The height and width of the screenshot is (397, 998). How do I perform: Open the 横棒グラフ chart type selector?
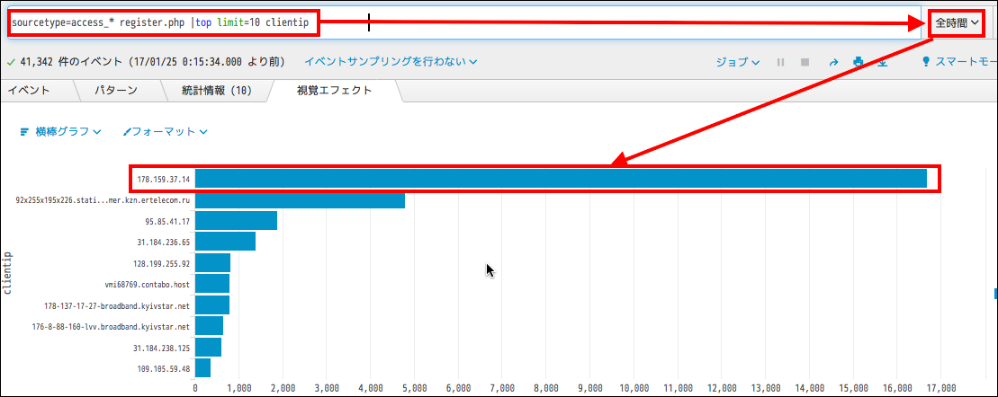tap(60, 131)
